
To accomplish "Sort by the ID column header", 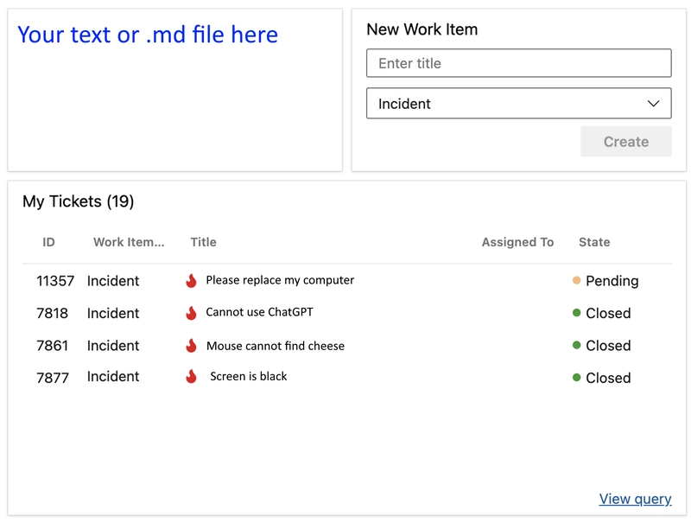I will 48,242.
